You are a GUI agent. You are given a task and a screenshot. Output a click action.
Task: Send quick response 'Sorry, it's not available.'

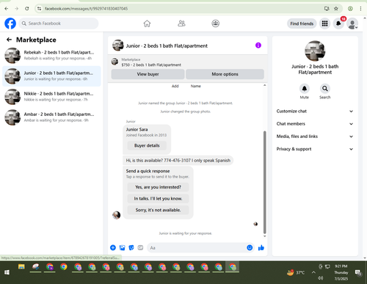click(x=158, y=210)
